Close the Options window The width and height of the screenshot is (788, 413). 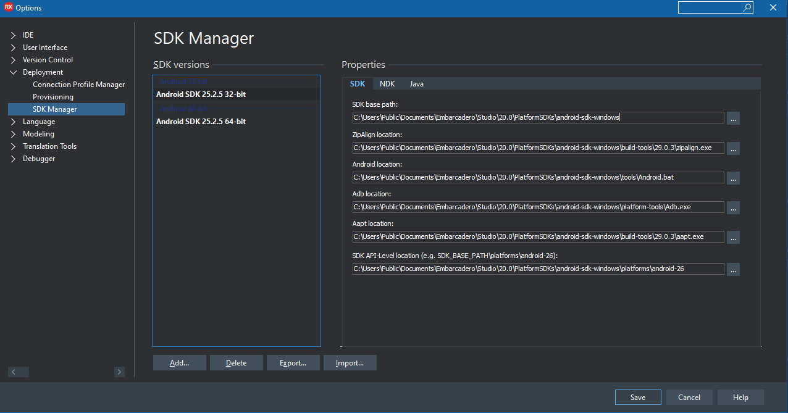click(x=773, y=7)
